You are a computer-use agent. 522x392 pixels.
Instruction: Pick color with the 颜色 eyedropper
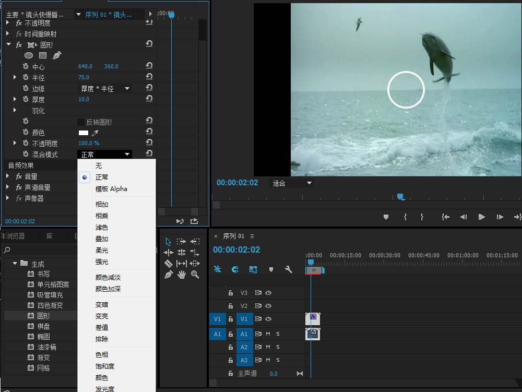point(95,133)
